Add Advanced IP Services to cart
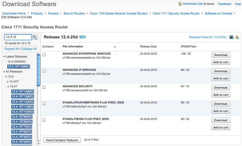Image resolution: width=242 pixels, height=146 pixels. click(221, 78)
